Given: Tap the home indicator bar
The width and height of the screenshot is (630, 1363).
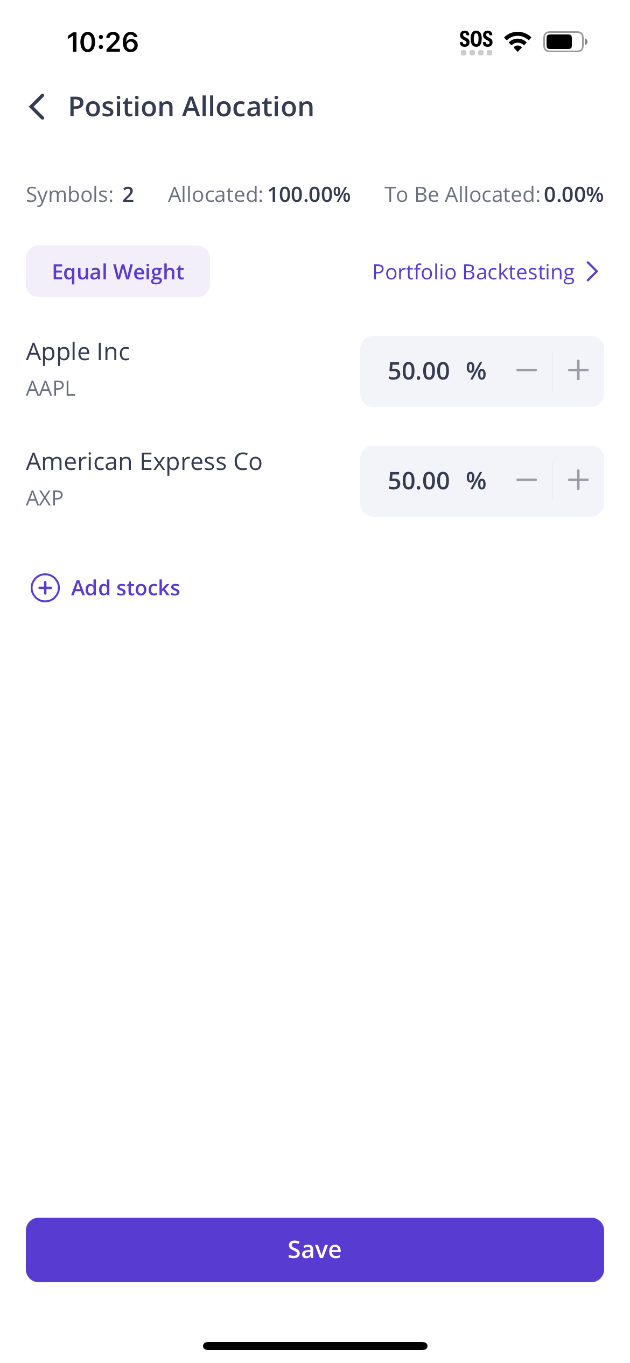Looking at the screenshot, I should pos(315,1346).
